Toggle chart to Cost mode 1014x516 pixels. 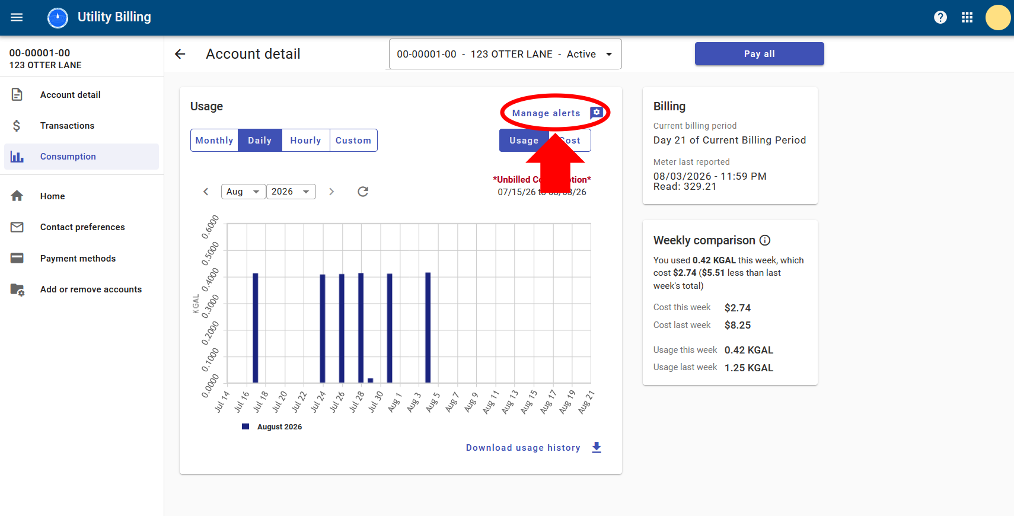(x=570, y=141)
